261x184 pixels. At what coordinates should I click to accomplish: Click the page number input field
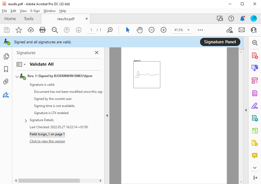tap(91, 30)
